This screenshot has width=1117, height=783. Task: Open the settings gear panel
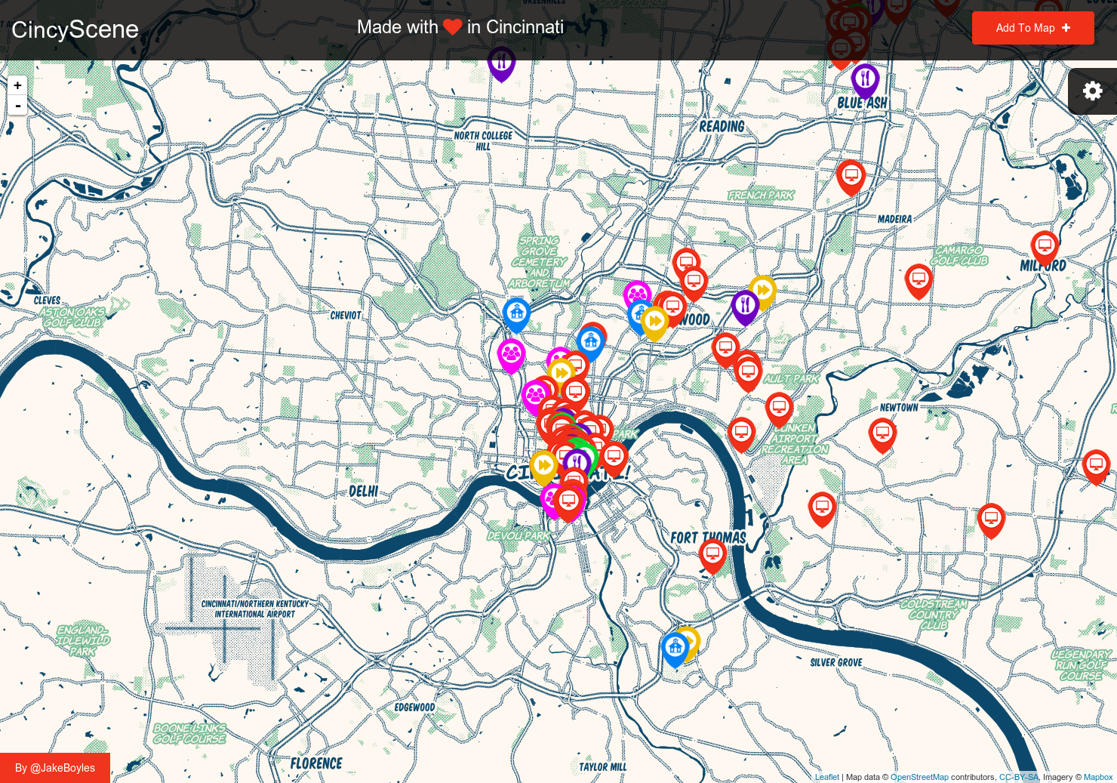1092,91
